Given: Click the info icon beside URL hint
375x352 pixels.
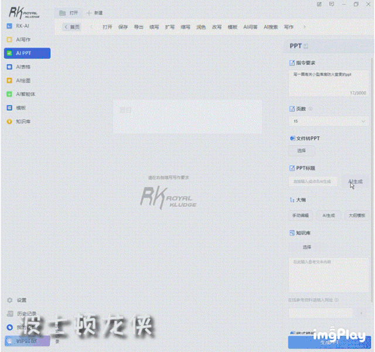Looking at the screenshot, I should point(336,300).
